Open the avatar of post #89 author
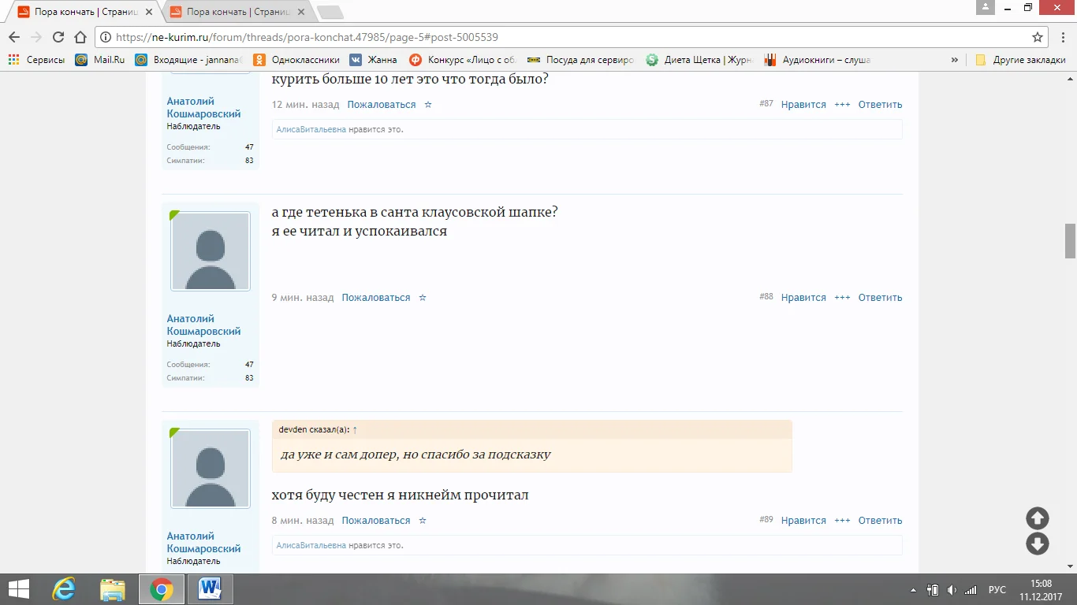1077x605 pixels. click(x=211, y=469)
